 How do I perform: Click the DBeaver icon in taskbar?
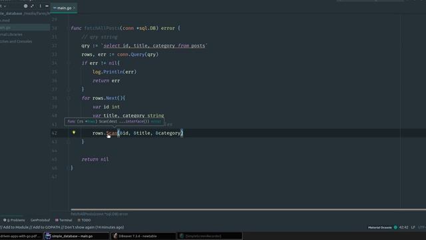click(x=115, y=236)
